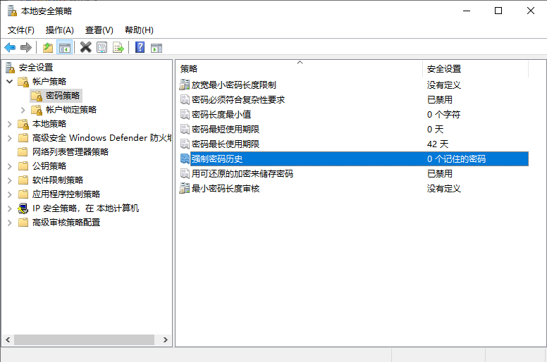This screenshot has width=547, height=362.
Task: Click the tree pane scroll left arrow
Action: point(8,339)
